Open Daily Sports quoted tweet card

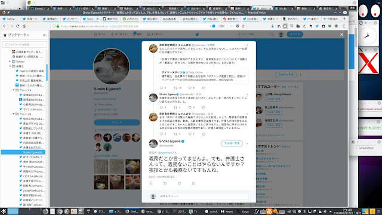pyautogui.click(x=204, y=76)
